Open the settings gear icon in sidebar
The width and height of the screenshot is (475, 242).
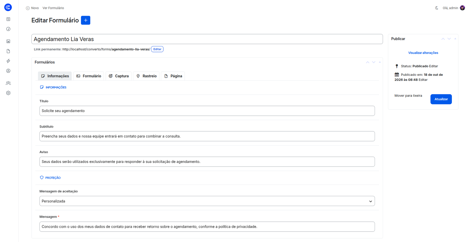pyautogui.click(x=8, y=93)
